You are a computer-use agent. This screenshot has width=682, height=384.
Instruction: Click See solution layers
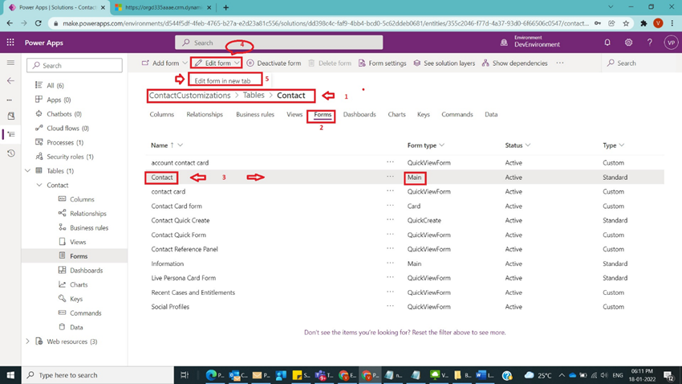pos(444,63)
